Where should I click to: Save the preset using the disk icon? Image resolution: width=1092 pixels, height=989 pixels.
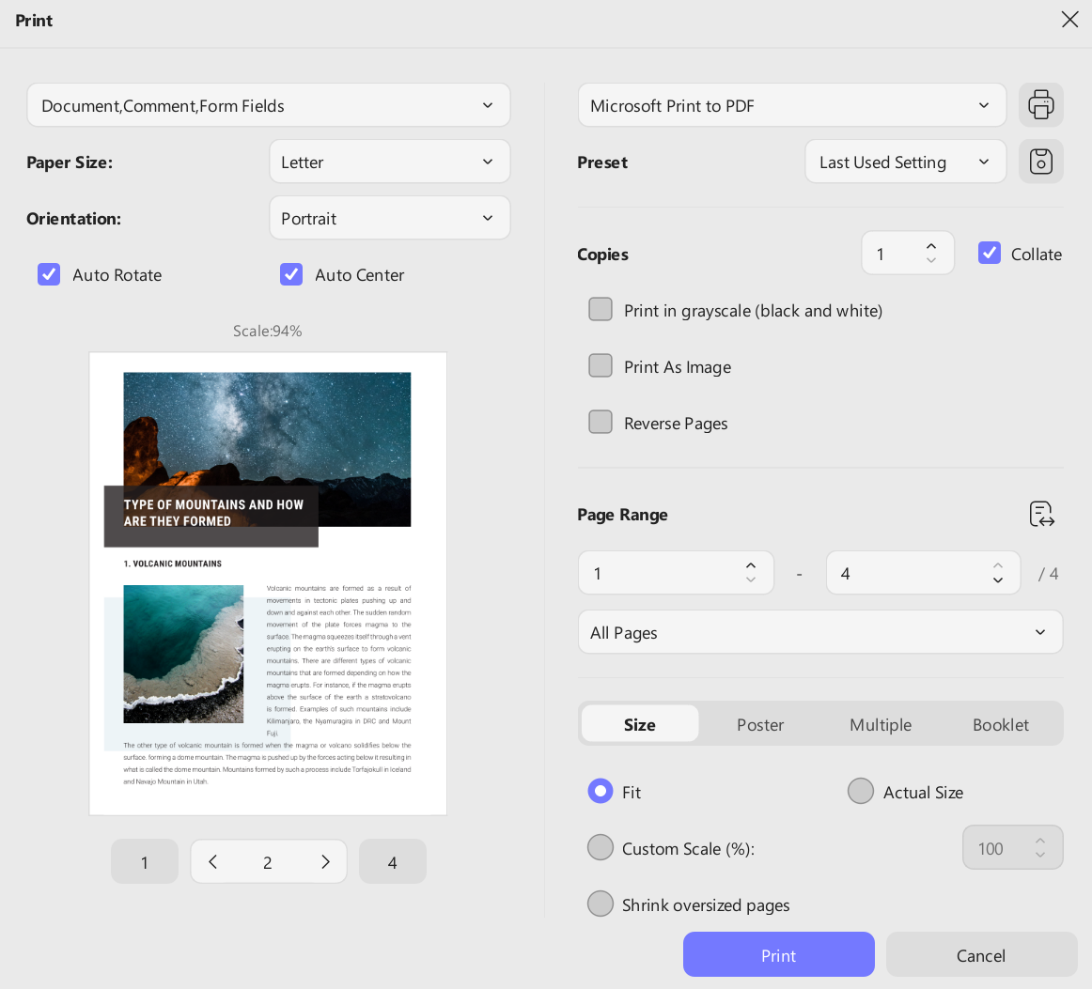pos(1040,162)
